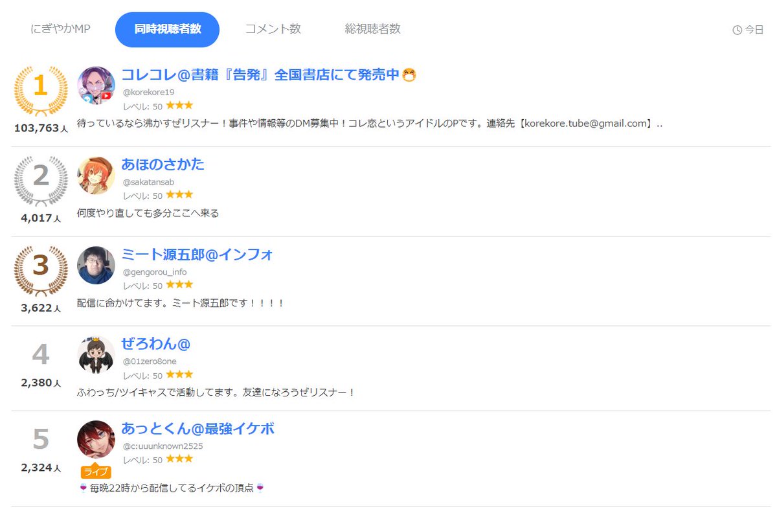Open the ミート源五郎@インフォ profile link
Image resolution: width=777 pixels, height=513 pixels.
[x=197, y=255]
